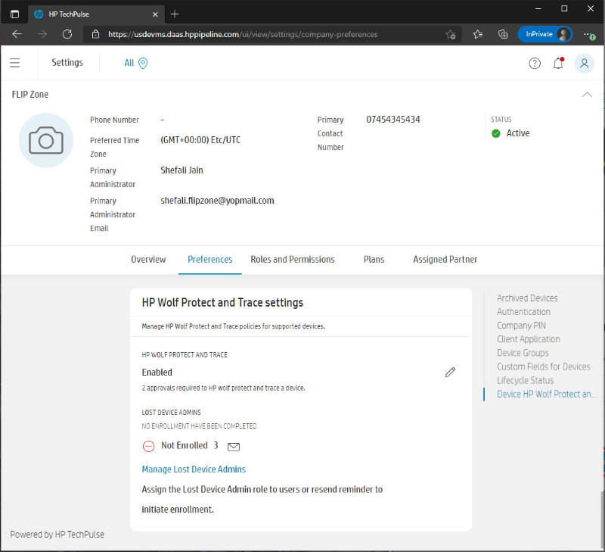The image size is (605, 552).
Task: Open the notifications bell
Action: [559, 63]
